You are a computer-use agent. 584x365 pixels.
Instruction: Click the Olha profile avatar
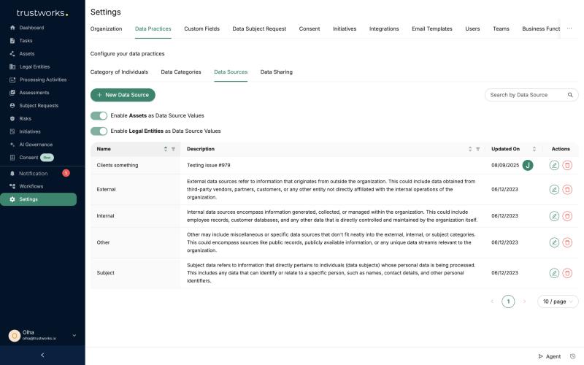click(15, 336)
